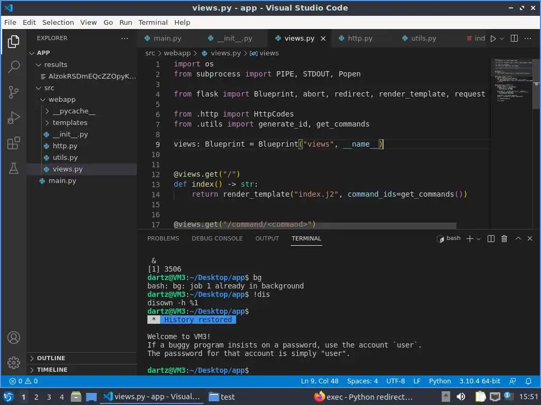
Task: Open the Search view in activity bar
Action: 13,67
